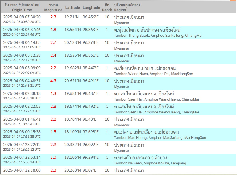Select the 2025-04-08 06:37:46 origin time
The width and height of the screenshot is (237, 175).
point(22,30)
